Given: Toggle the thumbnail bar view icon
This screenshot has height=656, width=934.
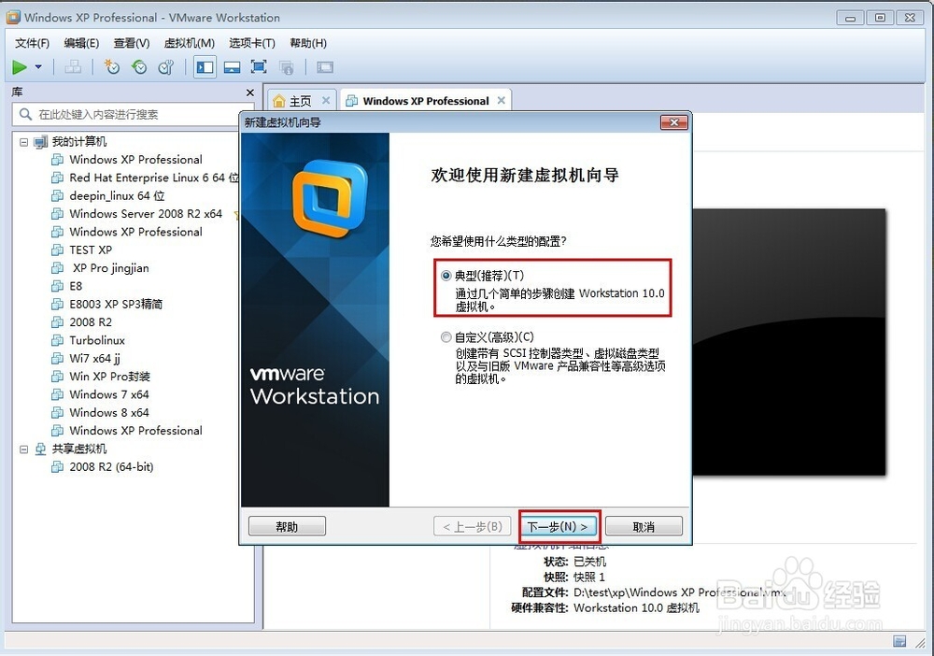Looking at the screenshot, I should pos(232,67).
